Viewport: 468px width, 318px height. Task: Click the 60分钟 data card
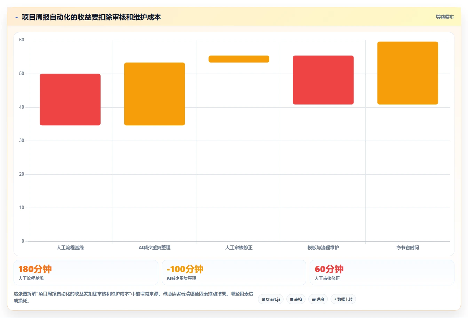pyautogui.click(x=382, y=273)
